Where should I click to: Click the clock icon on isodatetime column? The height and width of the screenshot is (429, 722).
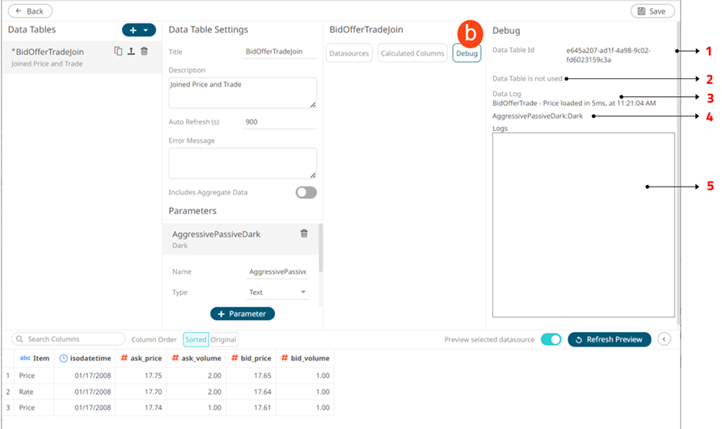[x=63, y=358]
